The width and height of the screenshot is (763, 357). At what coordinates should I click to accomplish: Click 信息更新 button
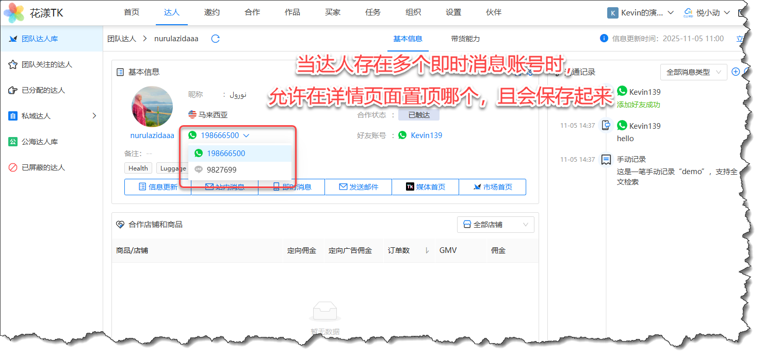(158, 187)
